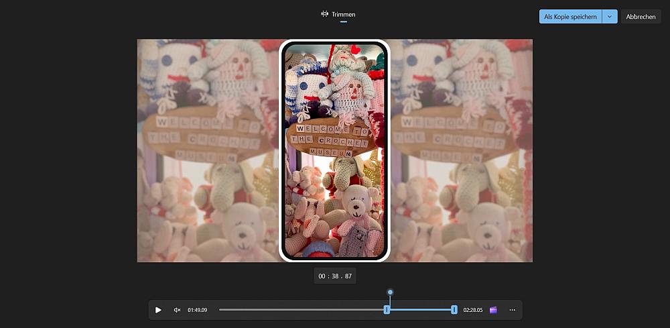Click the blue selected timeline range
Image resolution: width=670 pixels, height=328 pixels.
click(x=421, y=310)
